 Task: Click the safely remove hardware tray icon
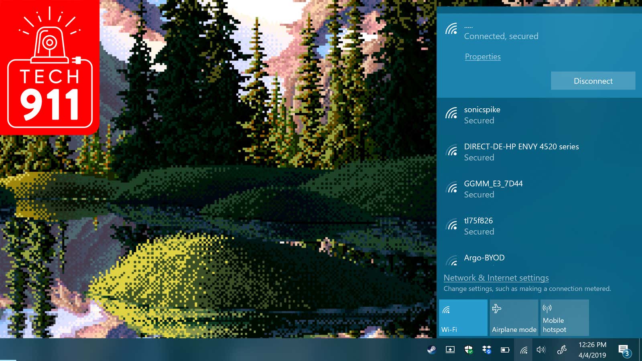pos(450,350)
